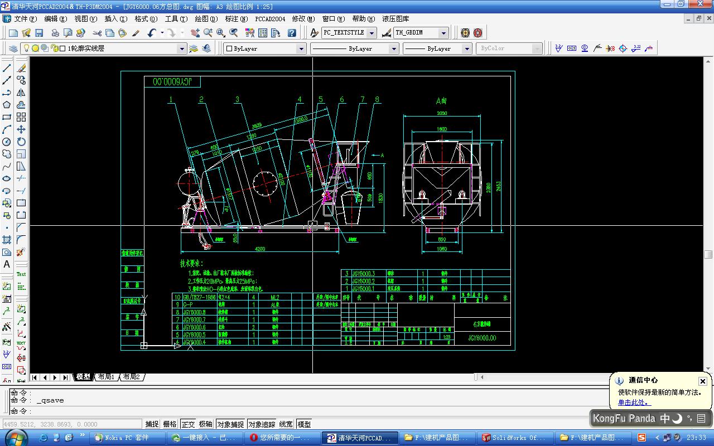The width and height of the screenshot is (714, 446).
Task: Open the undo history dropdown arrow
Action: (162, 33)
